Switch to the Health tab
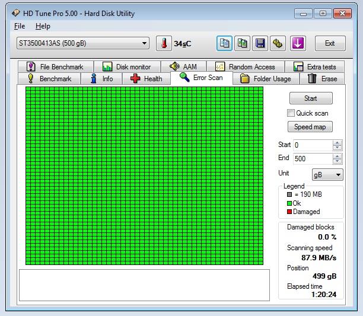Image resolution: width=363 pixels, height=316 pixels. tap(147, 79)
